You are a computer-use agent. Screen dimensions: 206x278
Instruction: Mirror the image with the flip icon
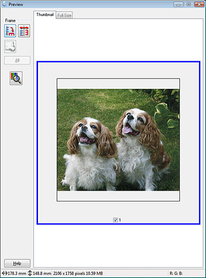pyautogui.click(x=24, y=31)
